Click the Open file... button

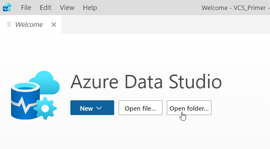tap(140, 108)
